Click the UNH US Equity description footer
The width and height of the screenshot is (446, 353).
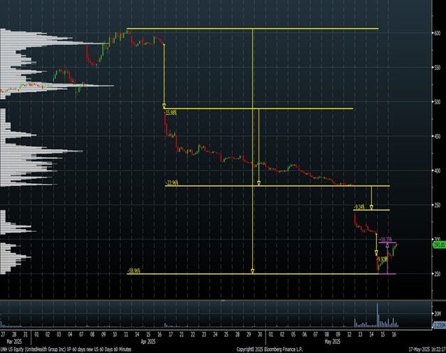pos(66,349)
